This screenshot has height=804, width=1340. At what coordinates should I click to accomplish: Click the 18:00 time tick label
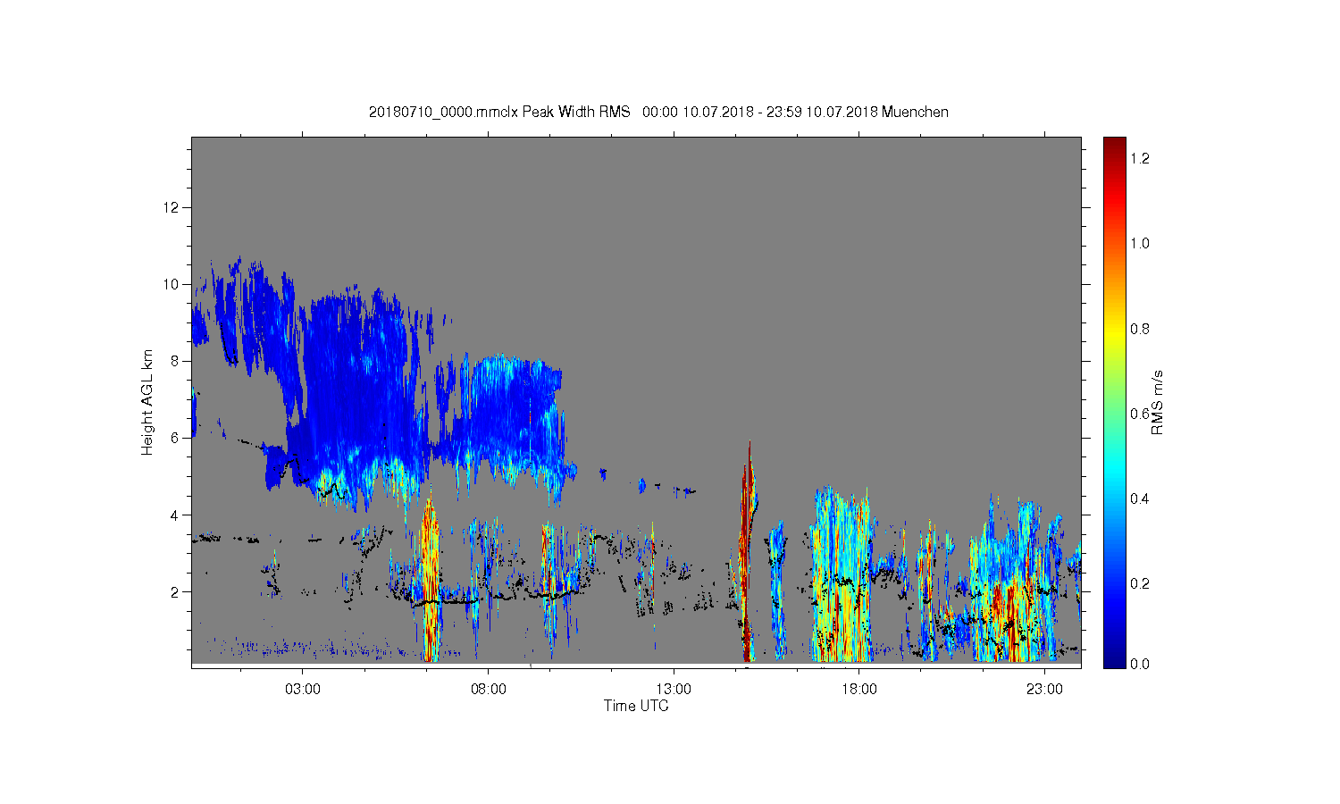click(859, 689)
